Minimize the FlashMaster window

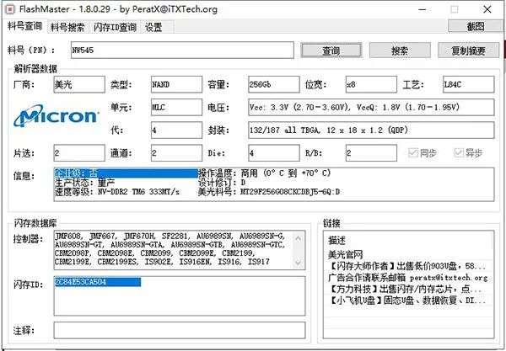[x=423, y=9]
